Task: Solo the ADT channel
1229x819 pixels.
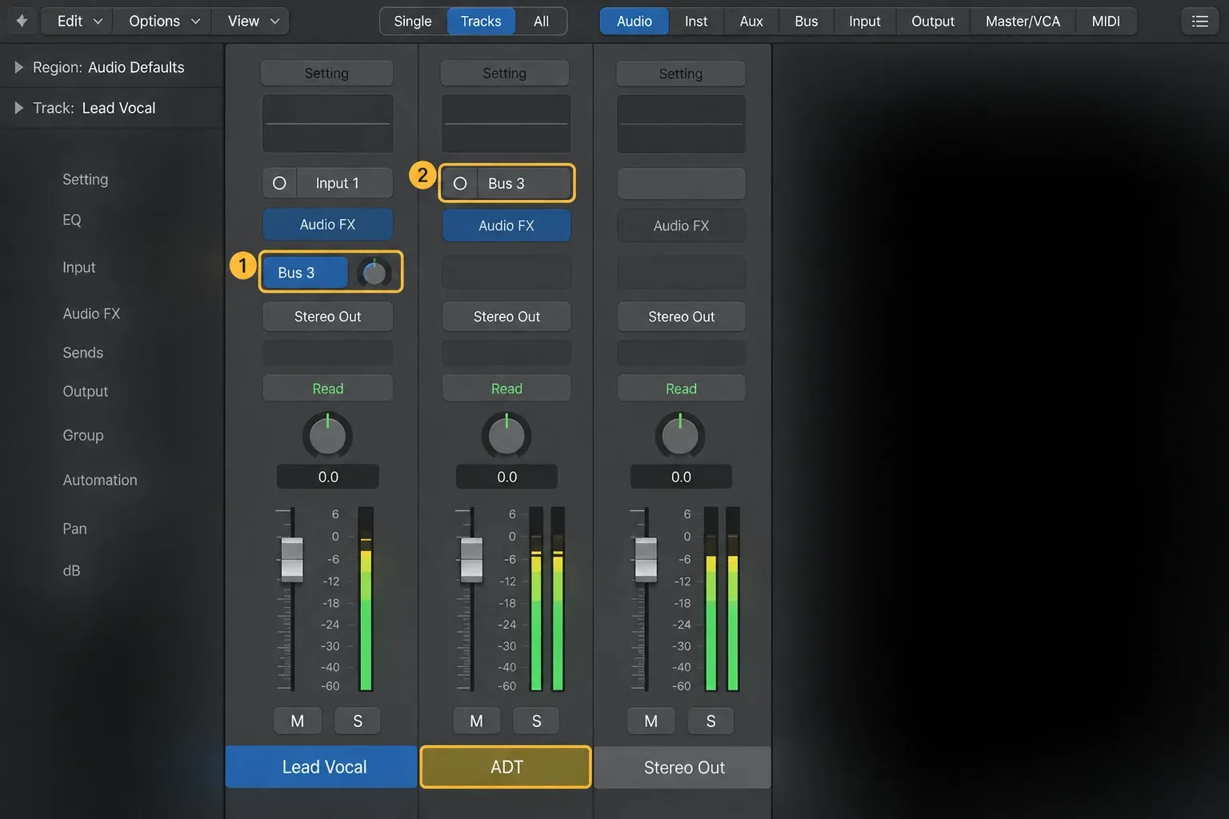Action: pyautogui.click(x=536, y=721)
